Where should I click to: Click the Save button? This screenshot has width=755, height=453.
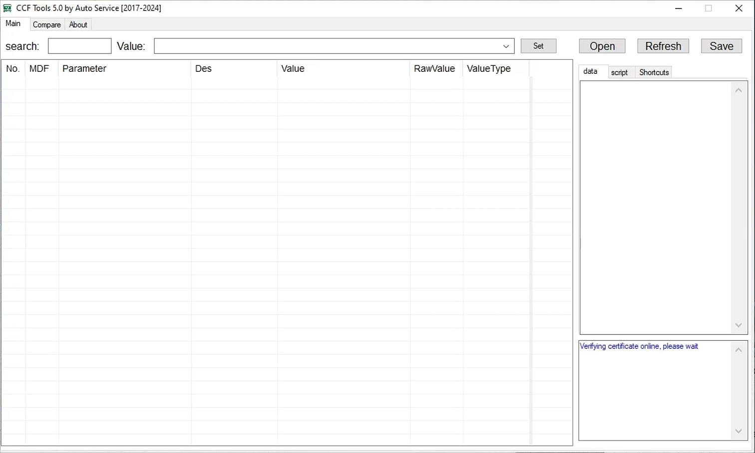point(722,46)
